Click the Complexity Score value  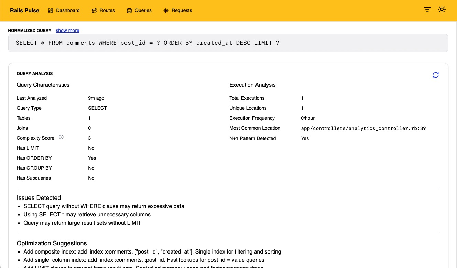[89, 138]
